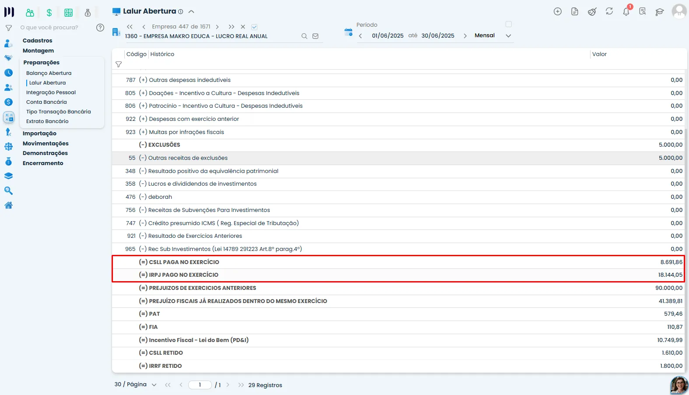Click the envelope icon beside company name
Viewport: 689px width, 395px height.
pos(316,36)
